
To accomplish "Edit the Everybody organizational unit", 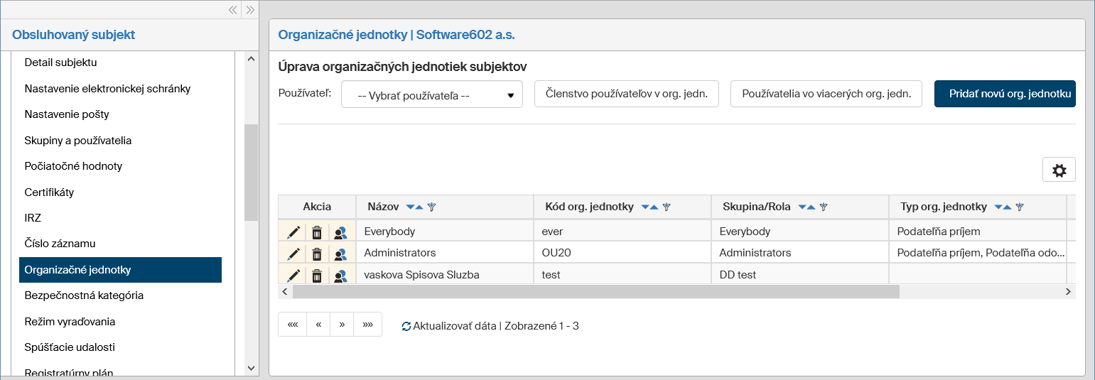I will pyautogui.click(x=293, y=232).
